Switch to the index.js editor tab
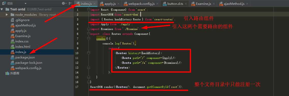 86,4
